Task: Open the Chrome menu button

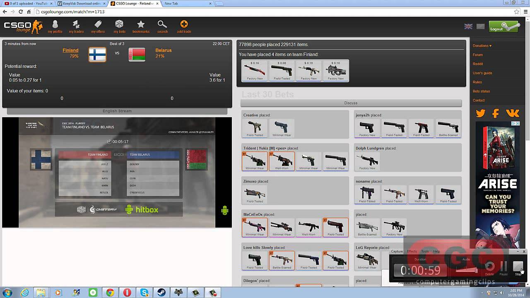Action: 525,12
